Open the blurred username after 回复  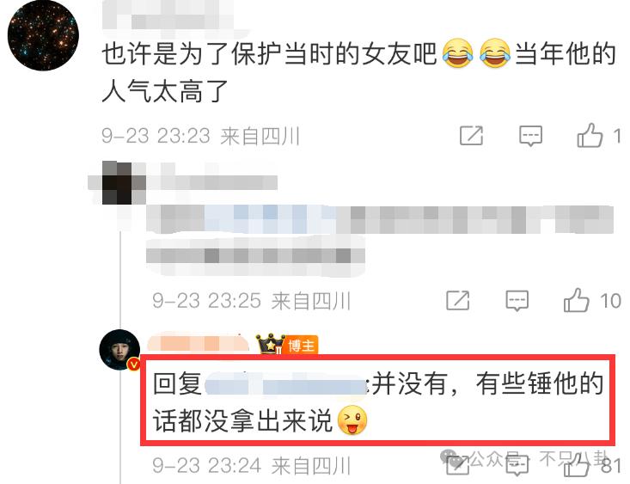coord(284,385)
